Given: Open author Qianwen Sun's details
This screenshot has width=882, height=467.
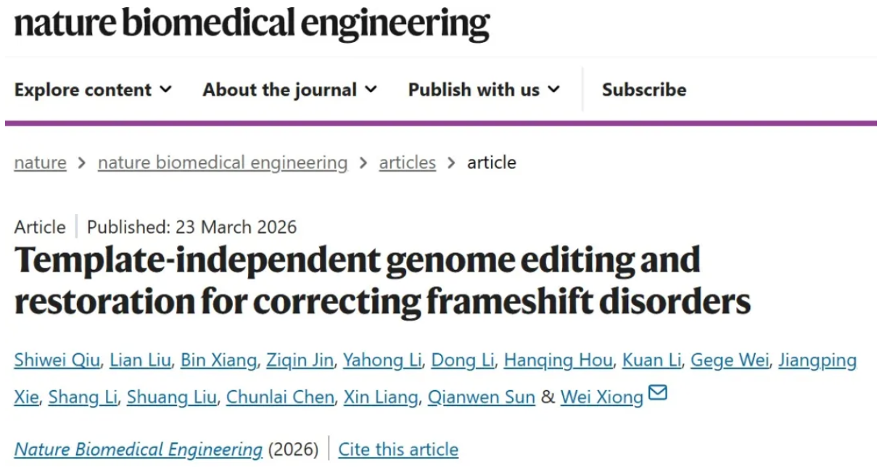Looking at the screenshot, I should pos(482,397).
